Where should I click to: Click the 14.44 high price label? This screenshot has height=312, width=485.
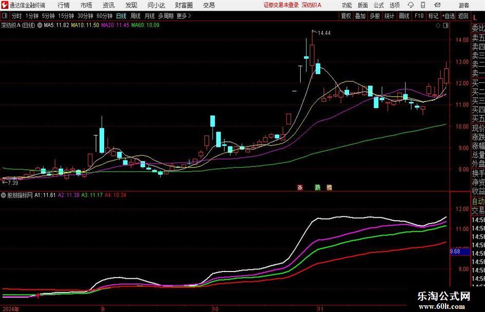point(324,33)
